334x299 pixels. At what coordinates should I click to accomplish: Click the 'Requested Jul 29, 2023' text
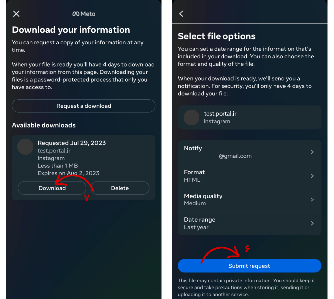[x=72, y=143]
